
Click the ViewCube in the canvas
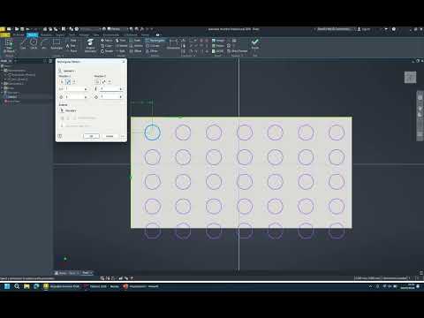tap(410, 78)
